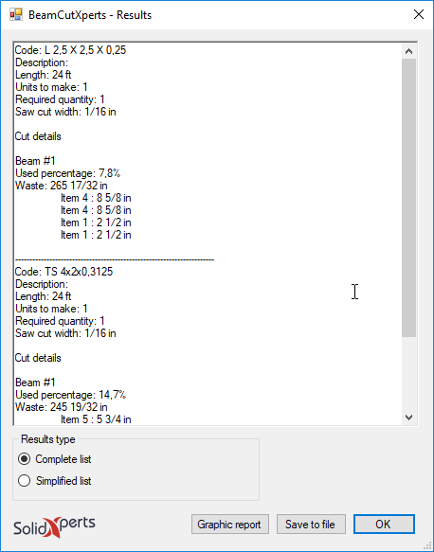Viewport: 434px width, 552px height.
Task: Click the SolidXperts logo
Action: pyautogui.click(x=54, y=527)
